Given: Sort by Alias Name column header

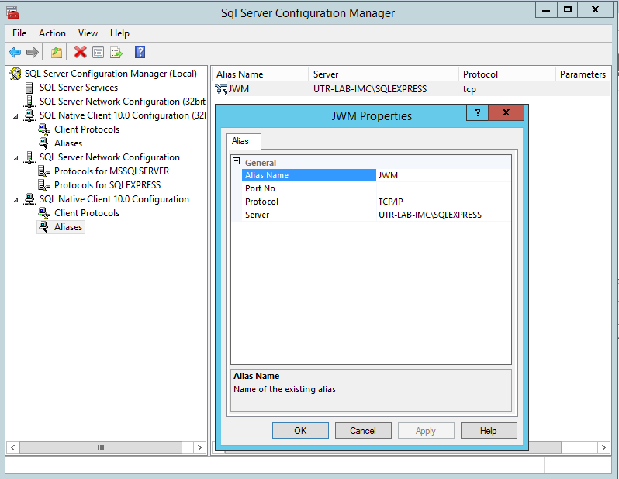Looking at the screenshot, I should click(260, 74).
